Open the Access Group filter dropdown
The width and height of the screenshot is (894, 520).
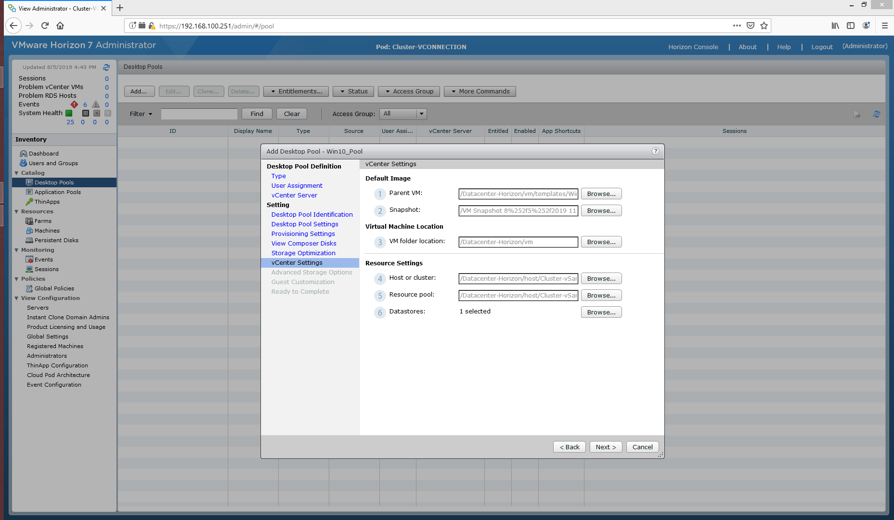421,114
